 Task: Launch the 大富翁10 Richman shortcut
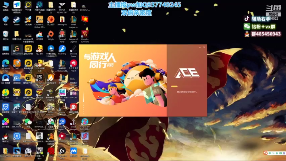coord(51,124)
